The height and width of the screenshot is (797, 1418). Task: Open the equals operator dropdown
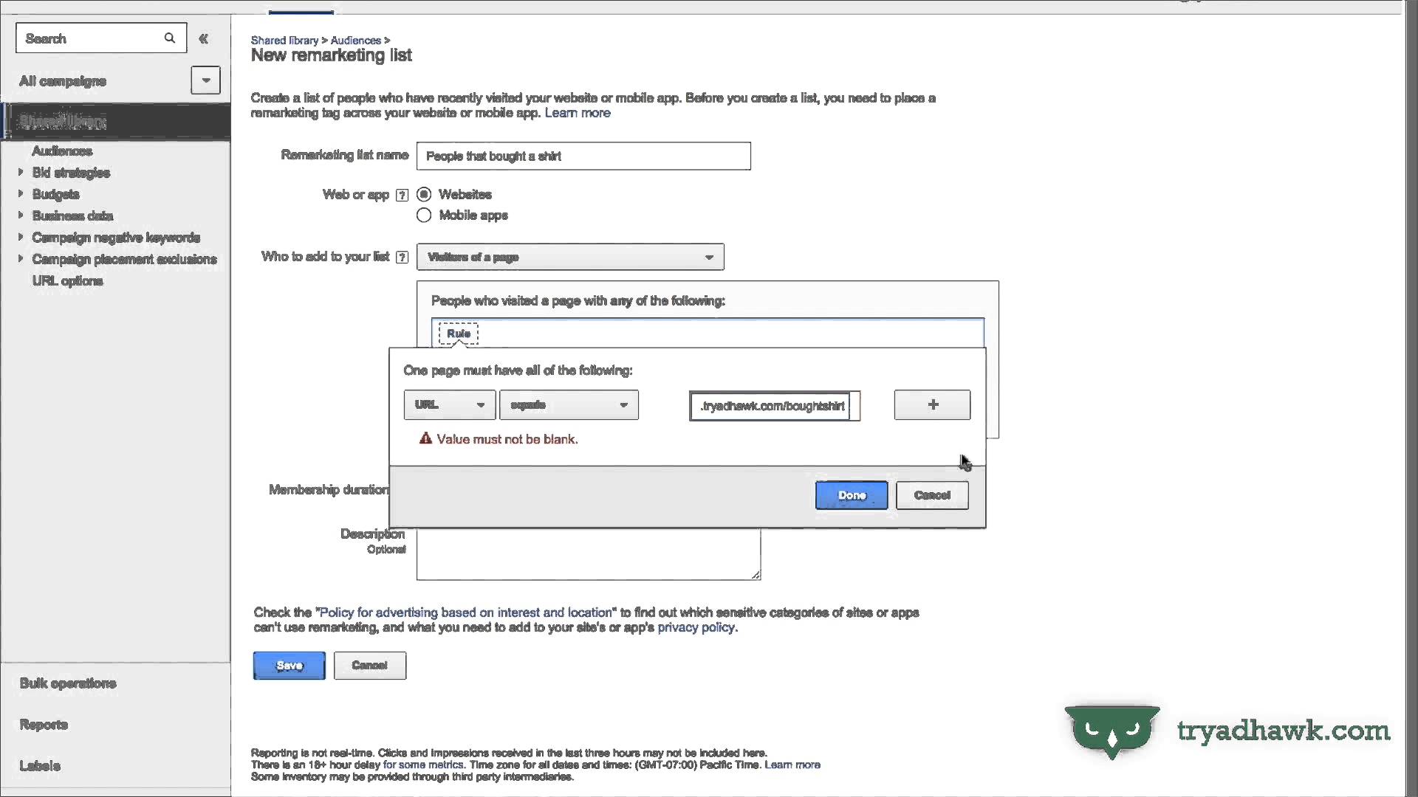click(x=569, y=405)
